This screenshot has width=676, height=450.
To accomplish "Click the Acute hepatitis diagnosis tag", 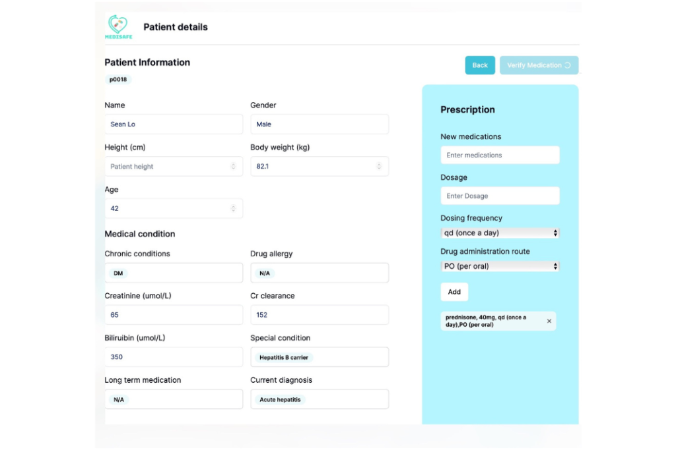I will [280, 399].
